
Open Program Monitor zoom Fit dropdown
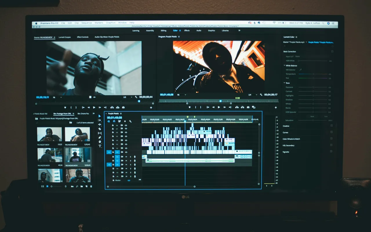(181, 95)
